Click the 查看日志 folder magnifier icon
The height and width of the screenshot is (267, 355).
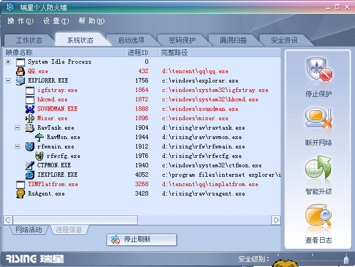point(318,215)
